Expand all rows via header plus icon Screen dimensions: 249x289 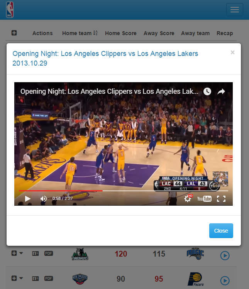click(14, 33)
